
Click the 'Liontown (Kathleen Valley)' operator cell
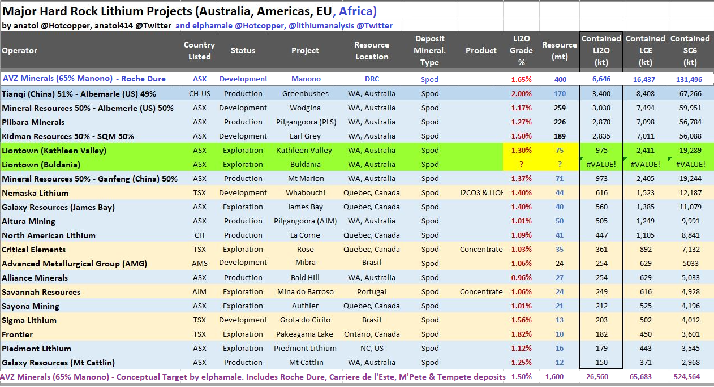tap(54, 150)
